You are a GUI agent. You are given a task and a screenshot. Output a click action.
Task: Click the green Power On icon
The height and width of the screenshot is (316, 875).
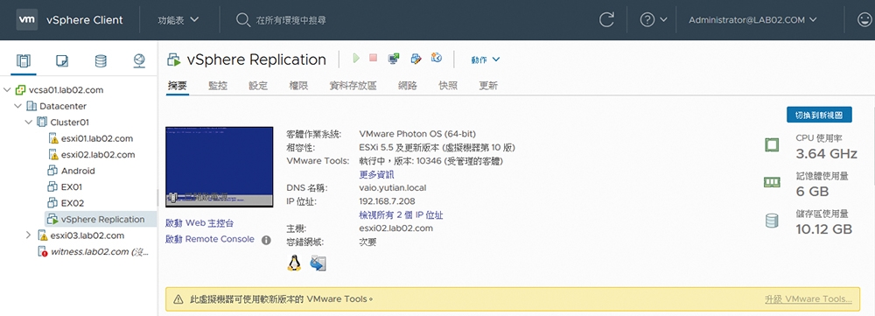click(356, 58)
